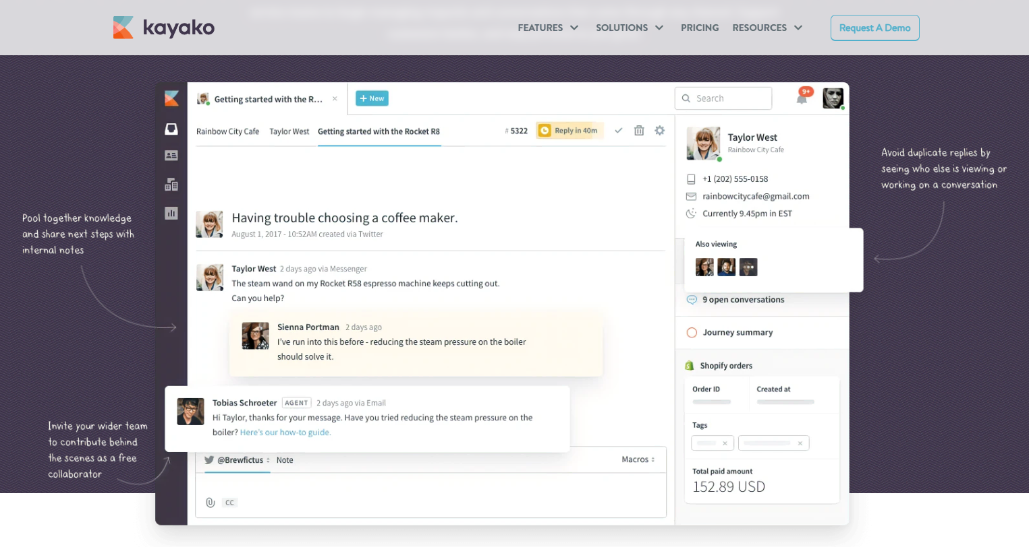Select the Rainbow City Cafe breadcrumb tab
This screenshot has height=547, width=1029.
click(x=227, y=131)
